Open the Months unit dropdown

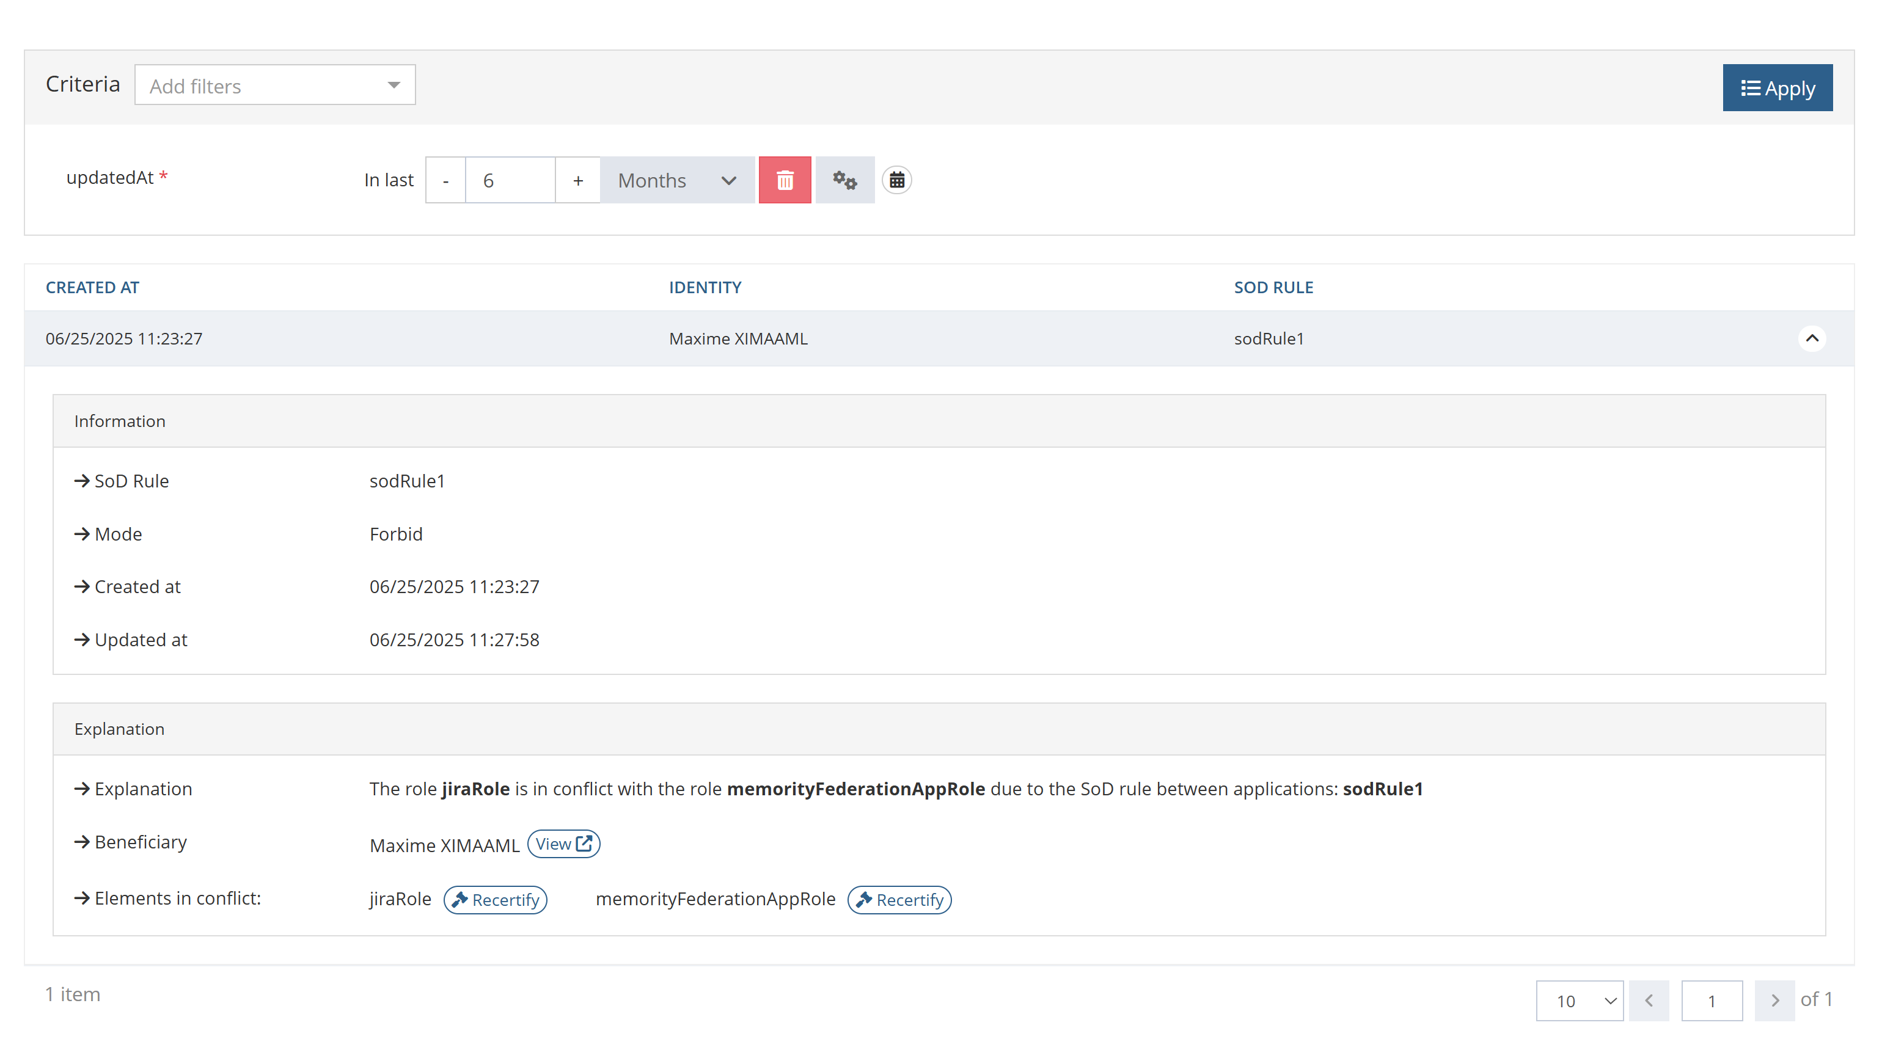click(676, 180)
